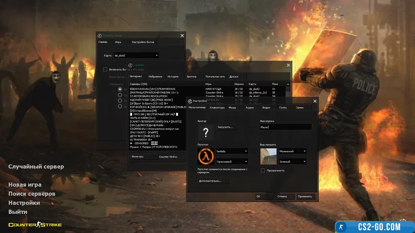This screenshot has height=233, width=415.
Task: Click the Counter-Strike logo at bottom left
Action: [x=35, y=225]
